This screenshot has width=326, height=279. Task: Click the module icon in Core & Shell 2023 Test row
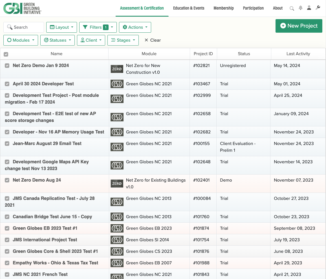(117, 251)
